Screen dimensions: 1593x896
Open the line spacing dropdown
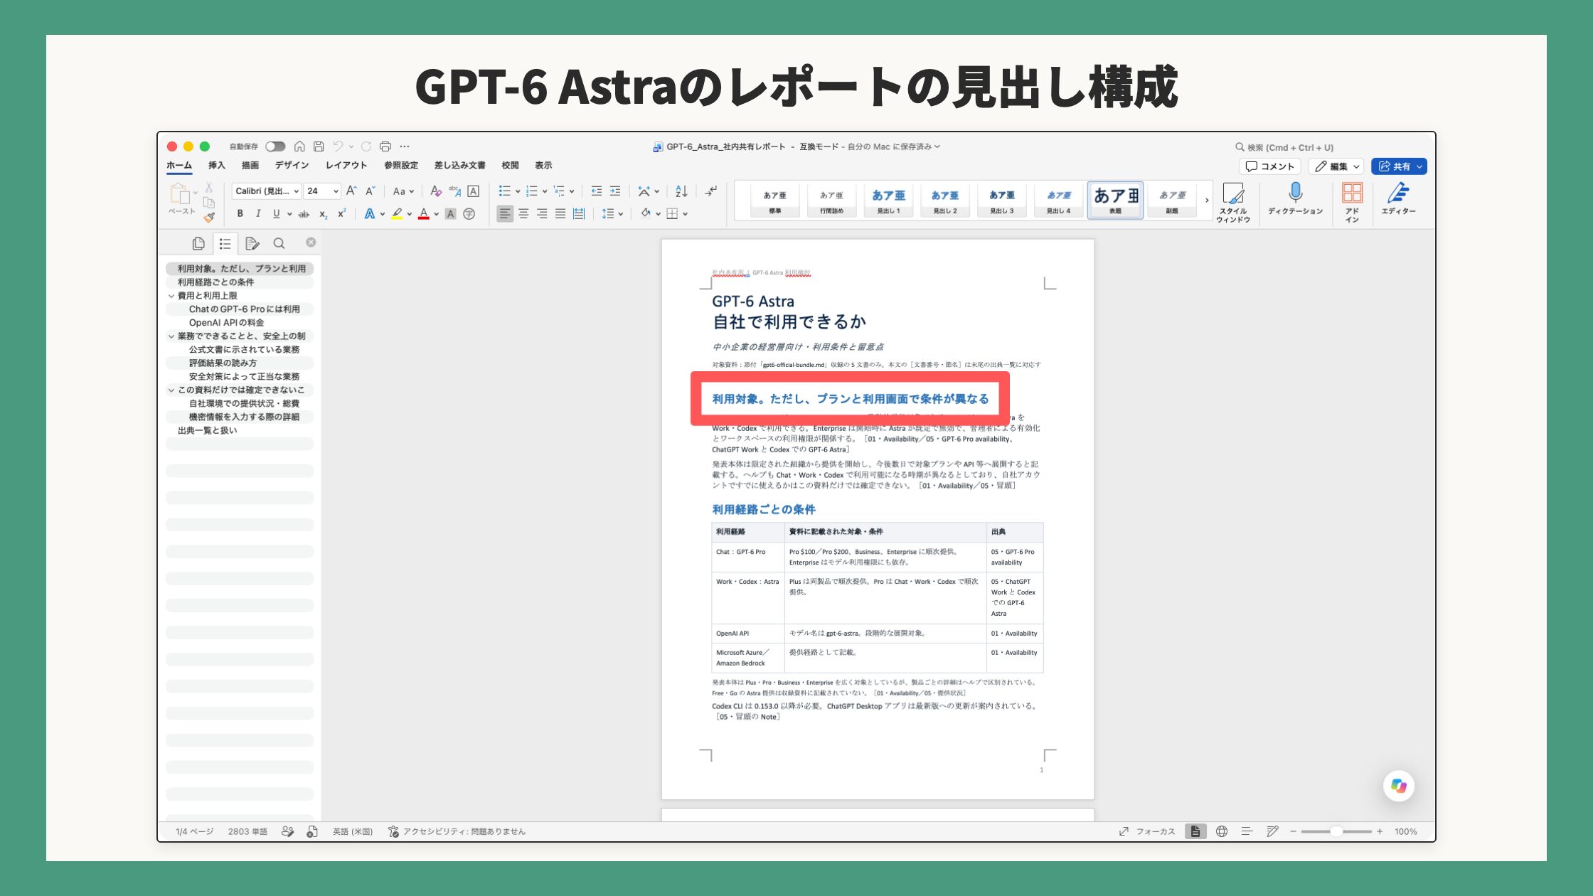pyautogui.click(x=612, y=213)
